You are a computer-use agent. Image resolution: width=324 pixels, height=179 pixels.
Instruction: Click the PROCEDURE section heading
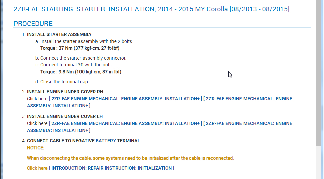pos(33,24)
